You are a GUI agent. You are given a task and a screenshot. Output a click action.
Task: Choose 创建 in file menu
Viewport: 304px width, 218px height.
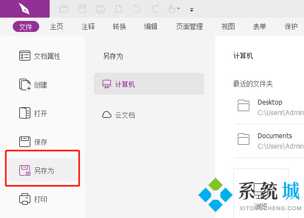point(40,85)
